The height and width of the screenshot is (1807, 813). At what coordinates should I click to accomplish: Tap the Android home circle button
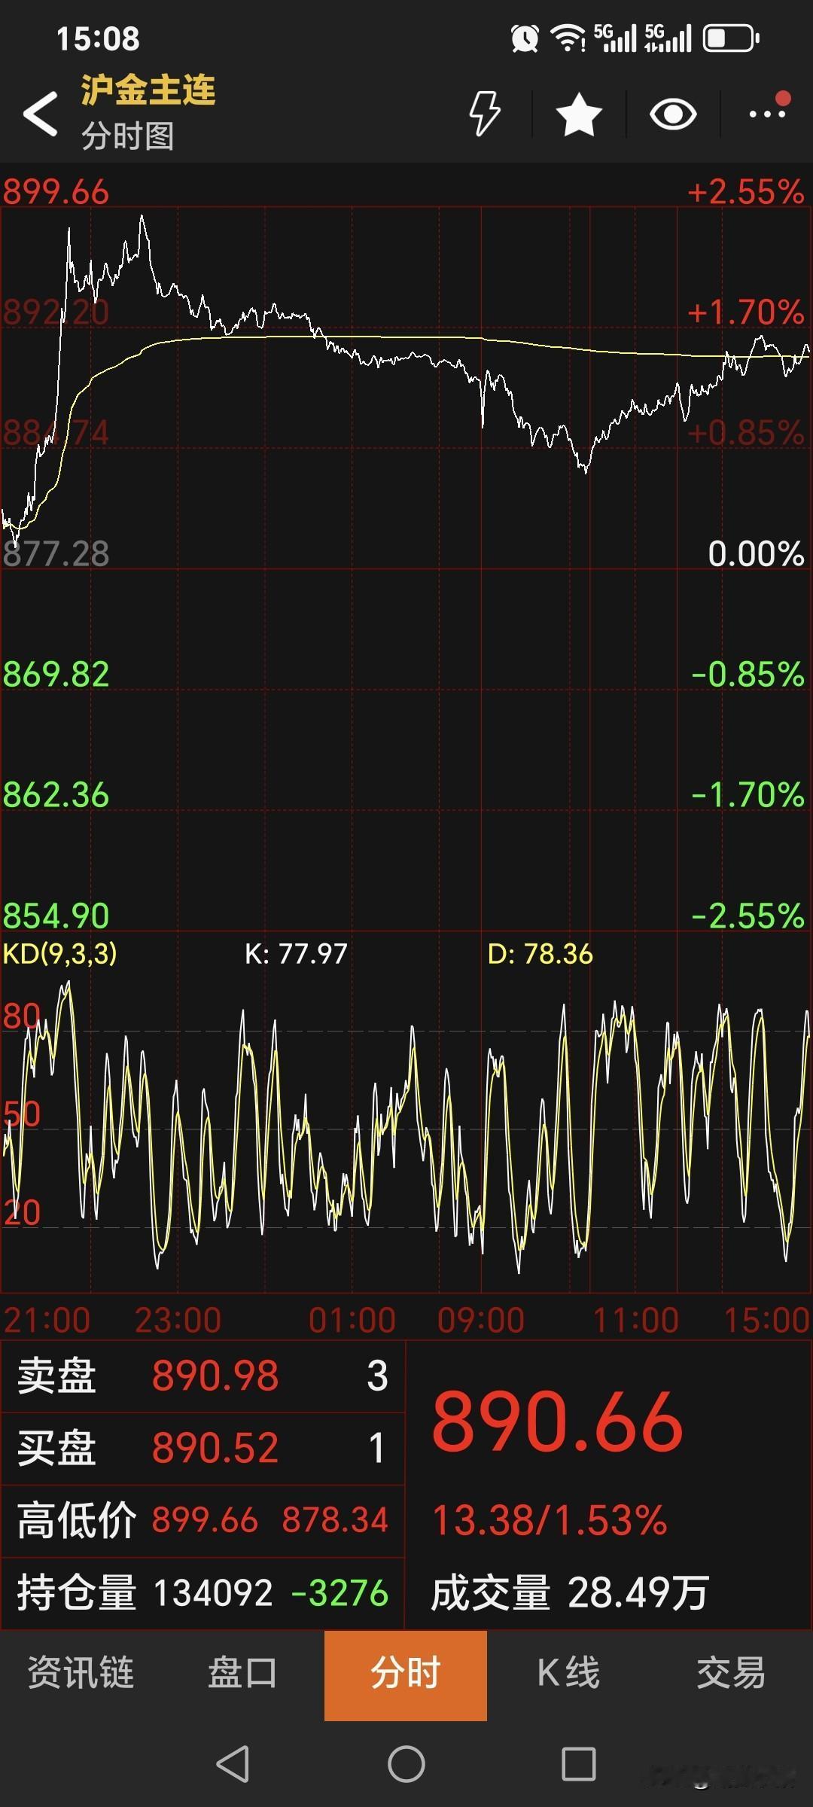(406, 1764)
